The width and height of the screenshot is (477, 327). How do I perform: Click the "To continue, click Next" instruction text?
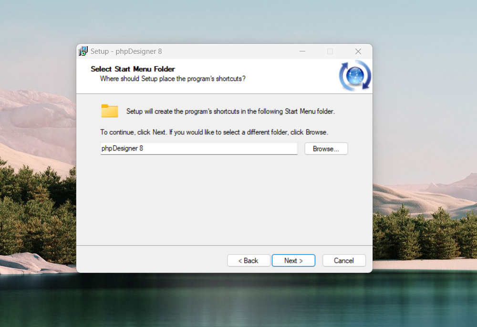pyautogui.click(x=214, y=132)
